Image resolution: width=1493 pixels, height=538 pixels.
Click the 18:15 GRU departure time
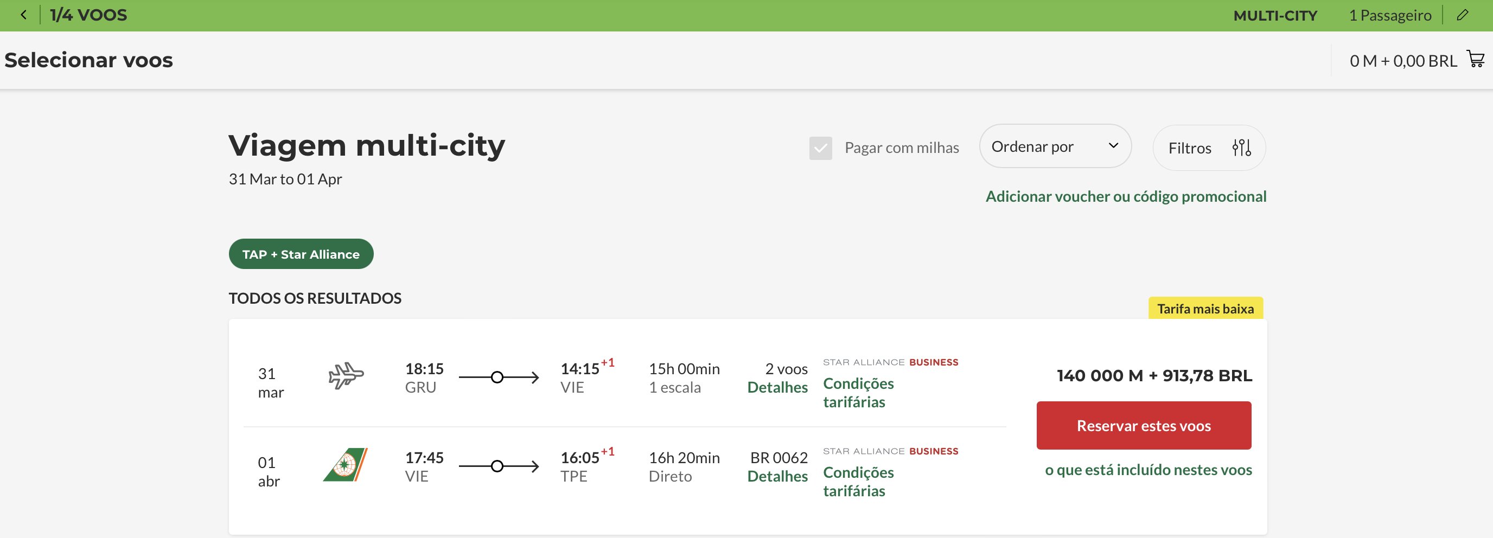coord(424,369)
